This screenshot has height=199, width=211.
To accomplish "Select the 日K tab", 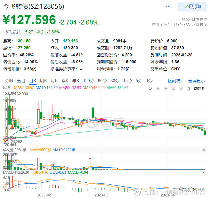I will click(x=33, y=81).
